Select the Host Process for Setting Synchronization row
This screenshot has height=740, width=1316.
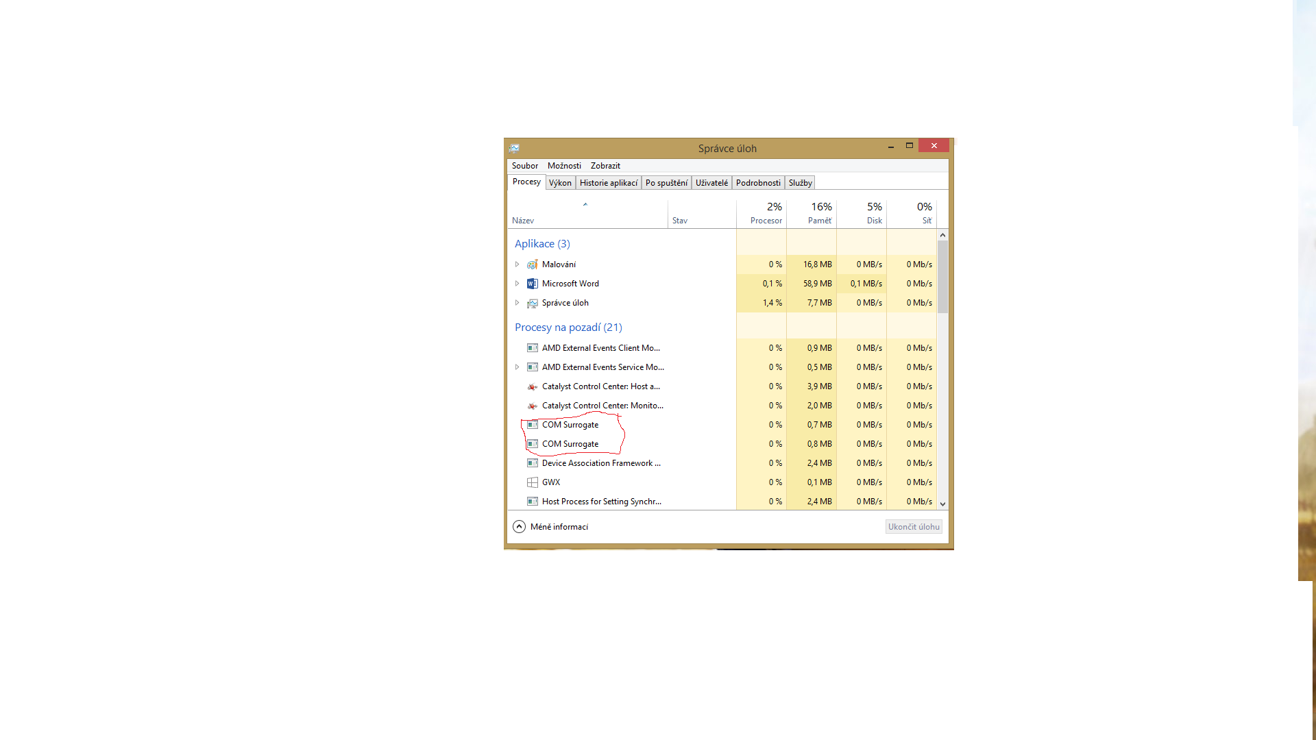pos(601,502)
